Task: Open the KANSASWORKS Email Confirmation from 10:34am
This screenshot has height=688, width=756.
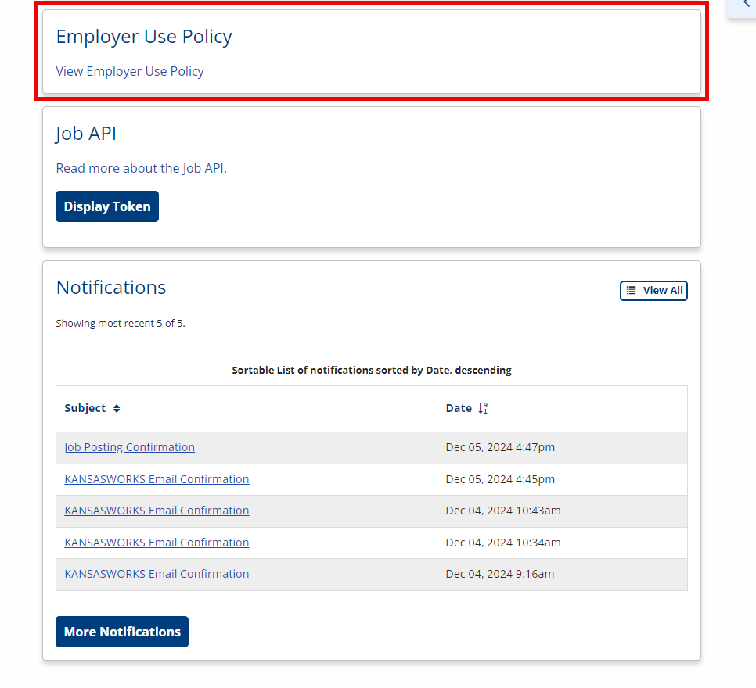Action: tap(157, 543)
